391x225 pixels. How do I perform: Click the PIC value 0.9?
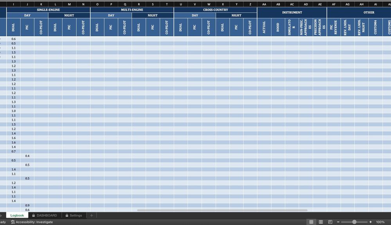(27, 205)
